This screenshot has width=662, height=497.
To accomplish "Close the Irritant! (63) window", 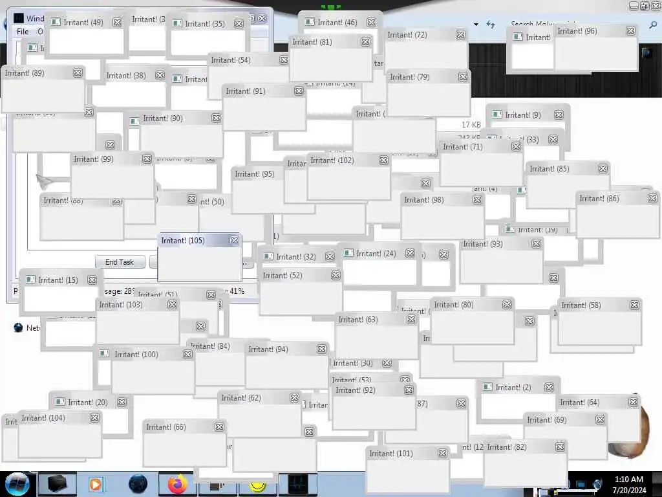I will [412, 320].
